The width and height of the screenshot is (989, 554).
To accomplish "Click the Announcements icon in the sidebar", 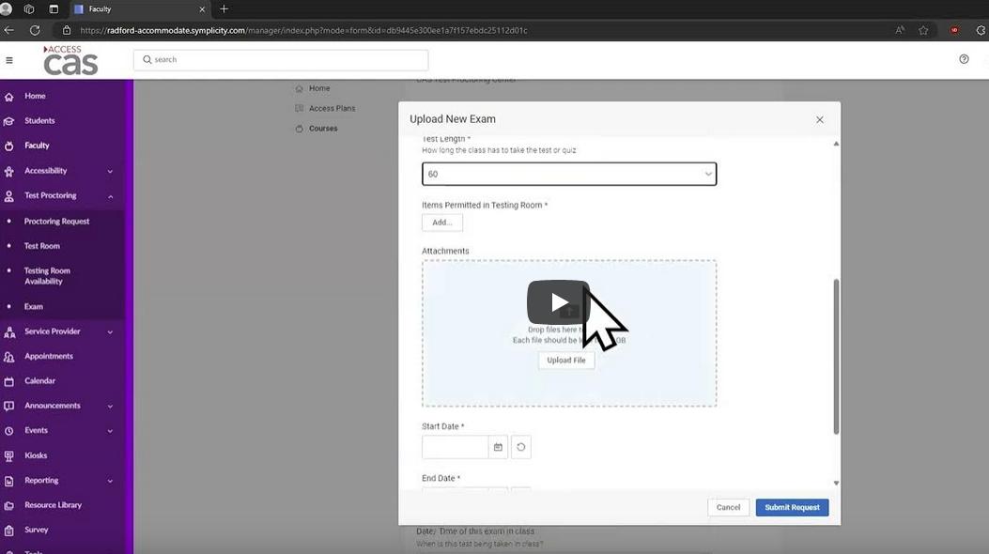I will pos(8,406).
